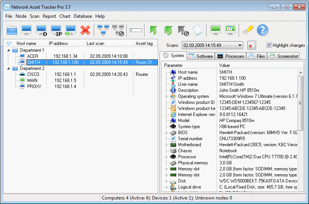This screenshot has height=204, width=309.
Task: Expand the BIOS parameter row
Action: [x=166, y=133]
